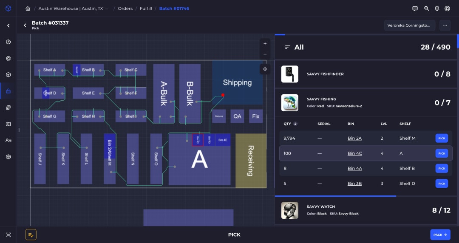
Task: Recenter the map with target icon
Action: point(265,69)
